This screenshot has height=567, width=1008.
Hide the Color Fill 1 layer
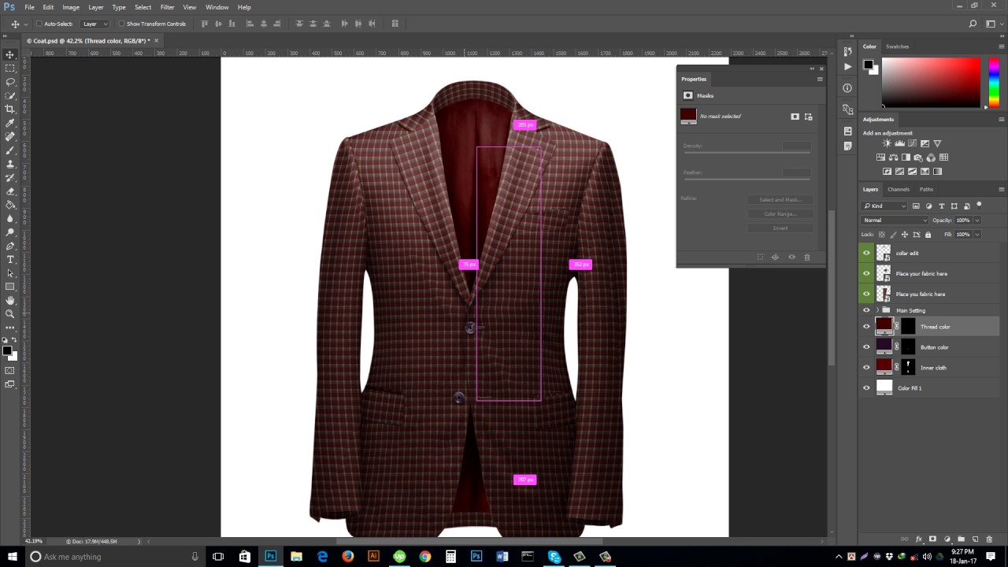[867, 388]
